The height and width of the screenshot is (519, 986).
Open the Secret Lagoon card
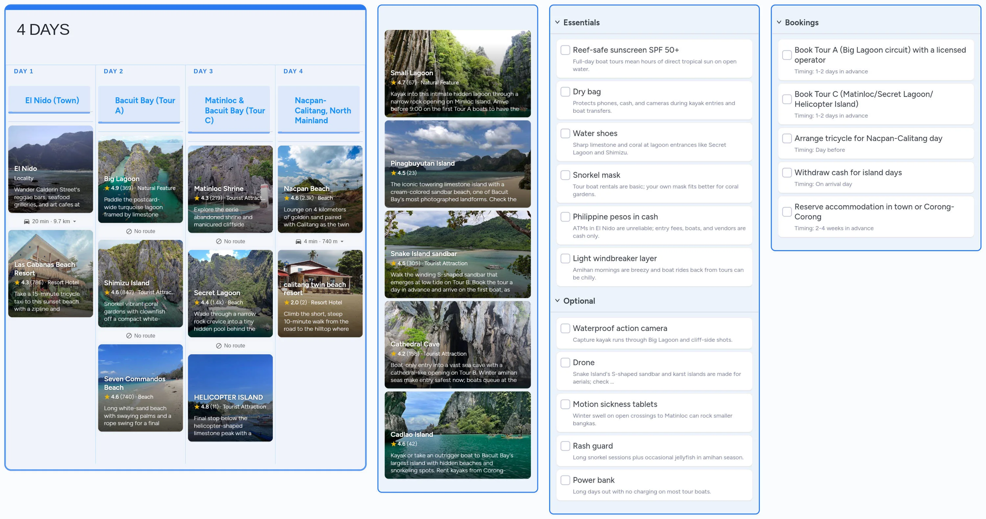click(x=230, y=294)
